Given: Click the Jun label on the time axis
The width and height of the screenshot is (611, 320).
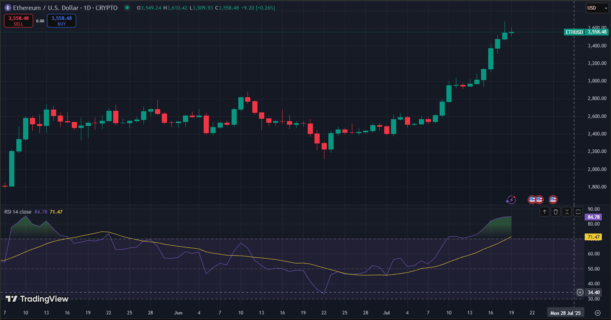Looking at the screenshot, I should [179, 313].
